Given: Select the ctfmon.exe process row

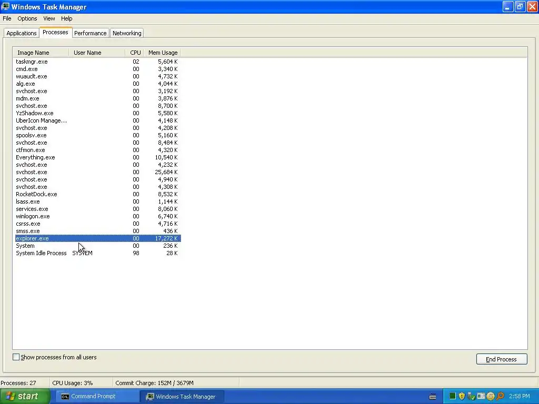Looking at the screenshot, I should 97,150.
